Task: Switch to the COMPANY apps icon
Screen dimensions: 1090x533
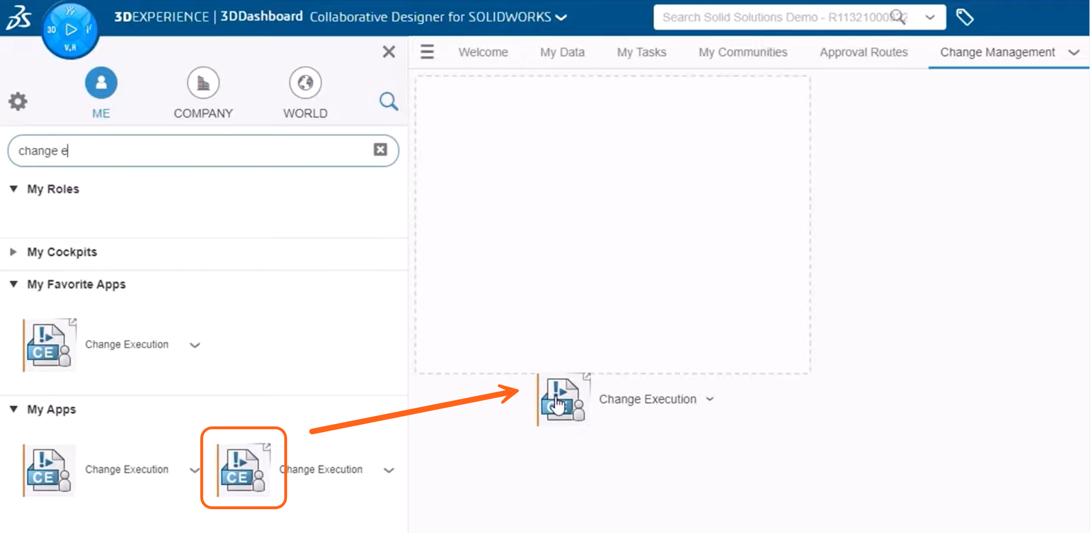Action: click(203, 83)
